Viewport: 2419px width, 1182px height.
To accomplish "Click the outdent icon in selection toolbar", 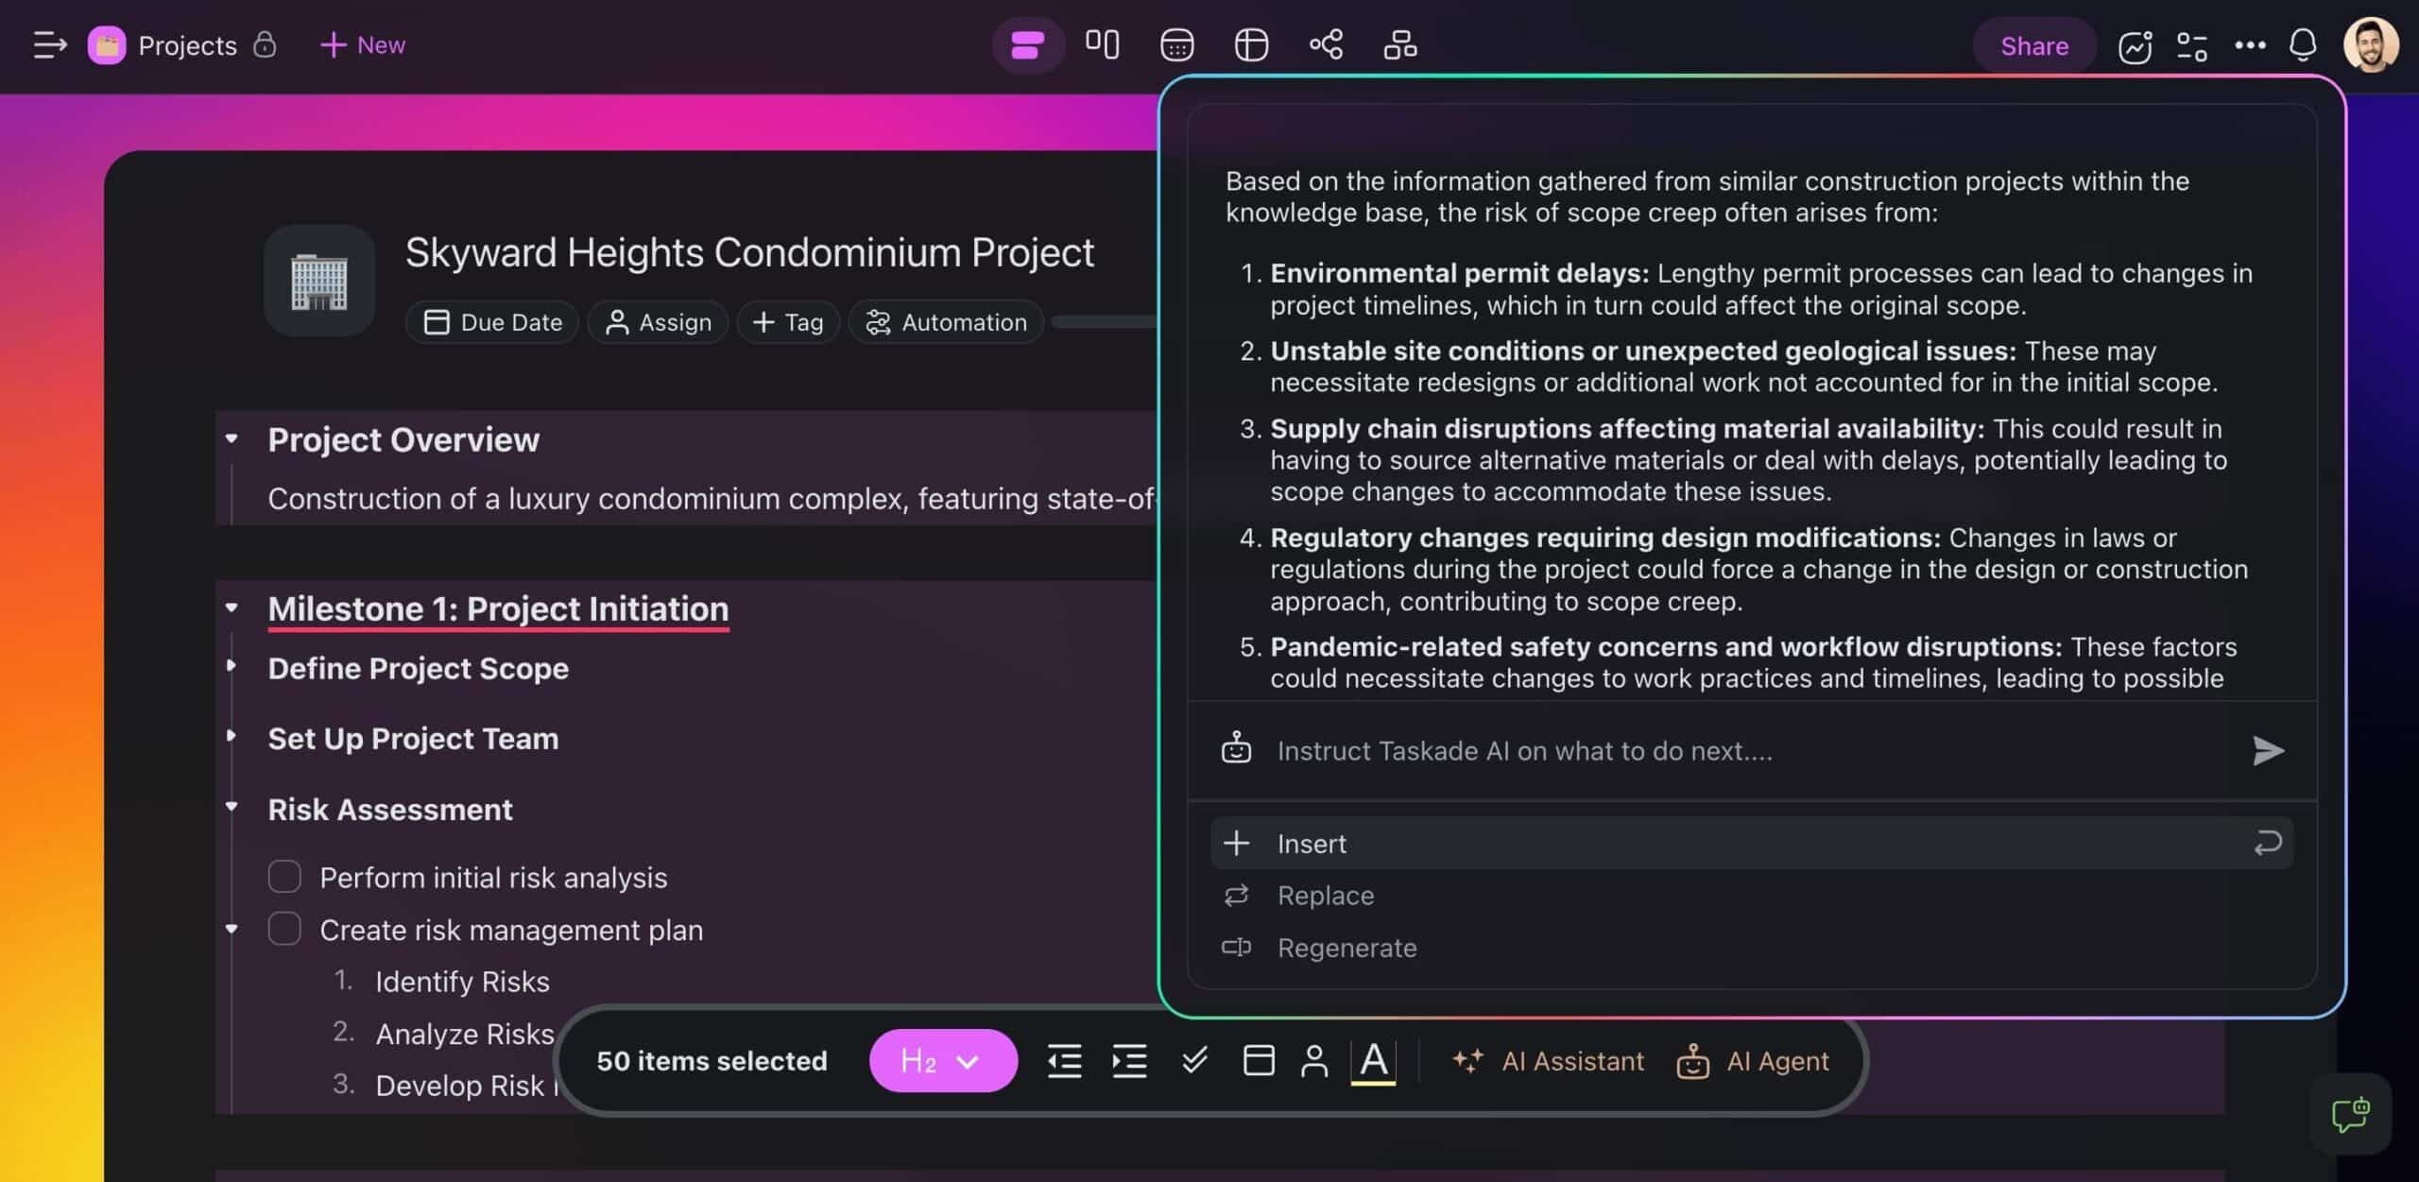I will (x=1065, y=1061).
